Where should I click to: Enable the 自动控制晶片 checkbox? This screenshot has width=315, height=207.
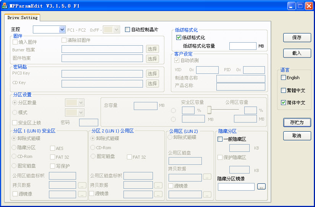128,30
